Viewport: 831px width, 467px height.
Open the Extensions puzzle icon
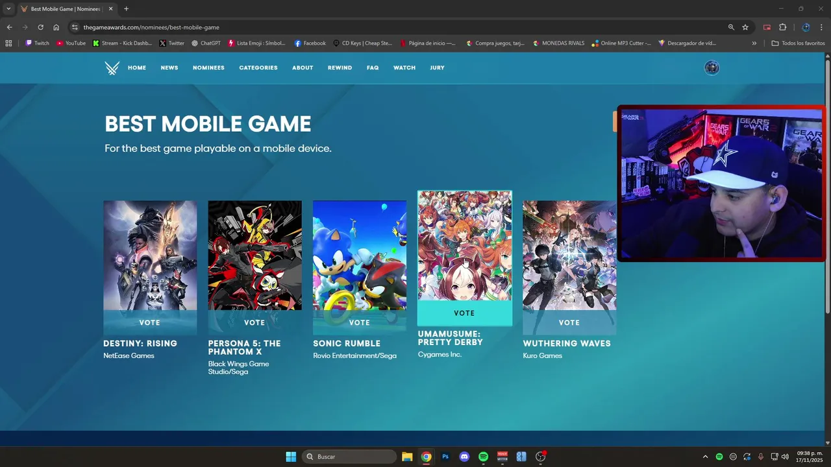point(782,27)
